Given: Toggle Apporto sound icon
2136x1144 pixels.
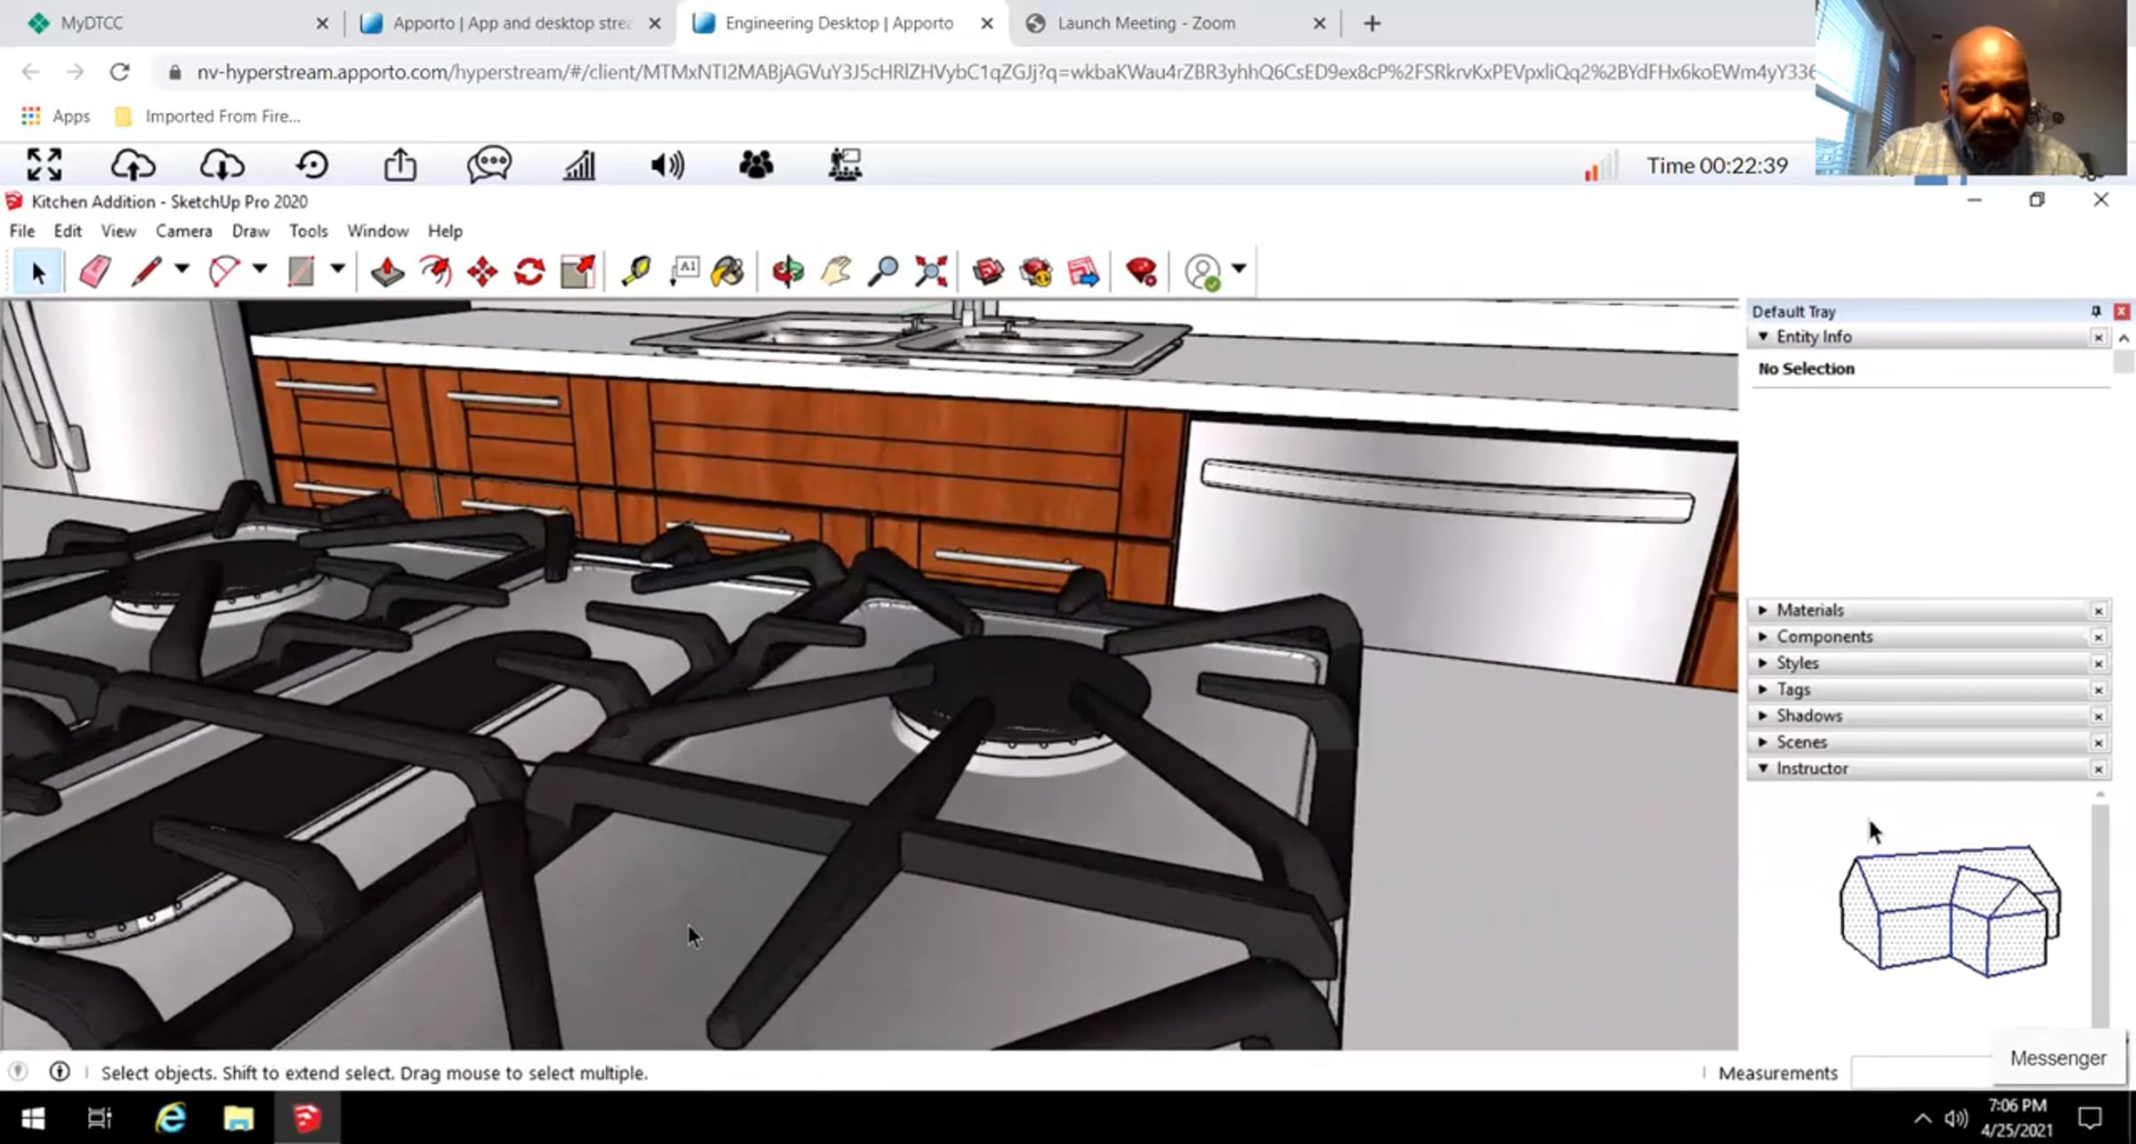Looking at the screenshot, I should [667, 165].
